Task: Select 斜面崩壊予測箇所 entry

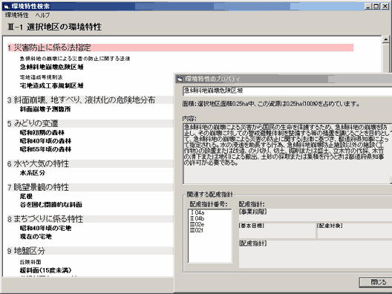Action: (x=45, y=109)
